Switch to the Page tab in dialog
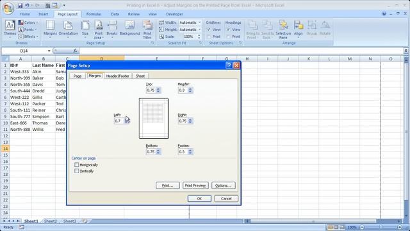The image size is (410, 231). coord(78,76)
